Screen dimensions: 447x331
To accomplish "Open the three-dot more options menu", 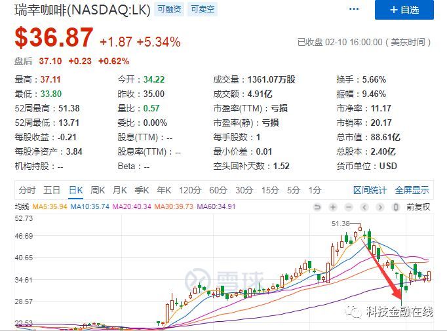I will tap(354, 9).
